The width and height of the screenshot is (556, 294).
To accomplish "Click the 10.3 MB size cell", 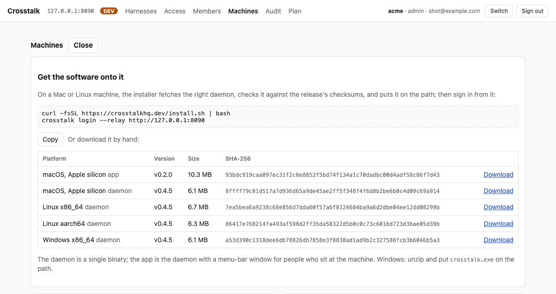I will [200, 175].
